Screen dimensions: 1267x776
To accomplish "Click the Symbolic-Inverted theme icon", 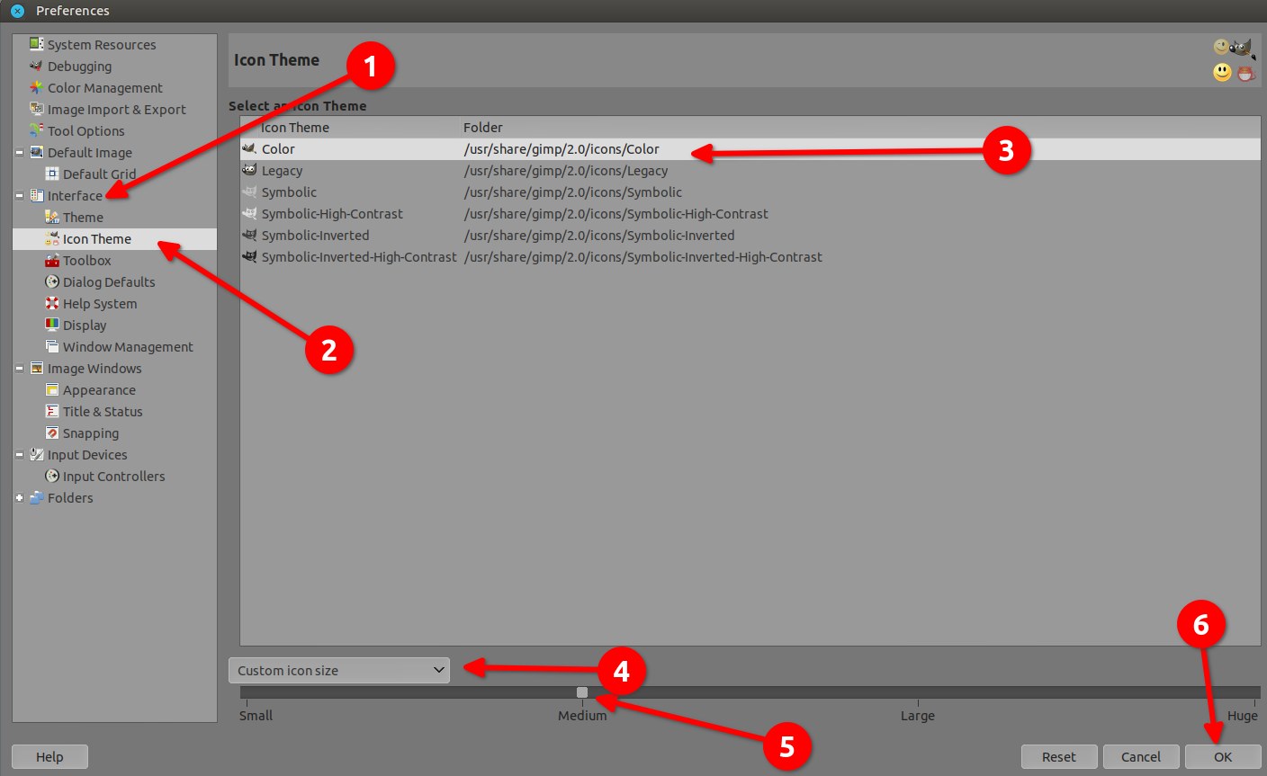I will tap(249, 235).
